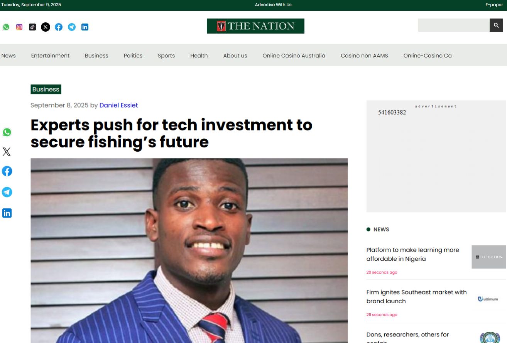
Task: Open 'Platform to make learning more affordable' article
Action: click(x=412, y=254)
